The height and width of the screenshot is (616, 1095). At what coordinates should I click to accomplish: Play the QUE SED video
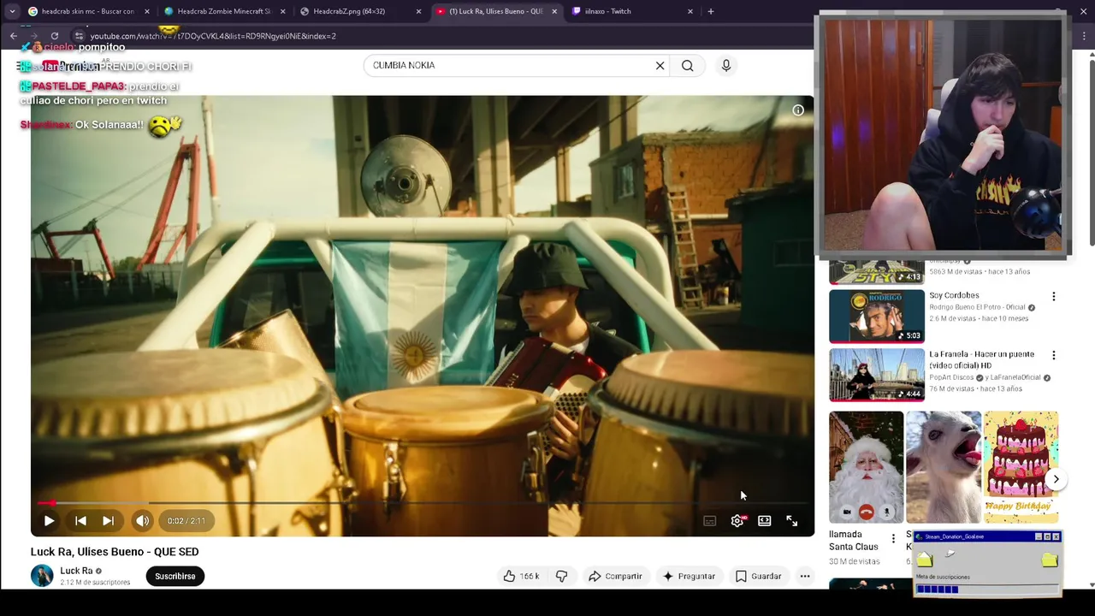click(49, 520)
